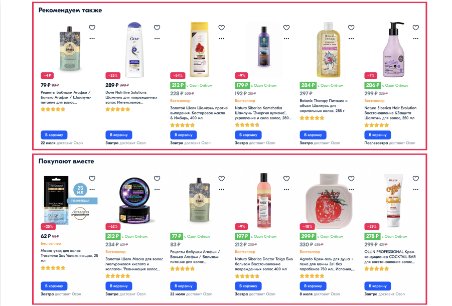452x306 pixels.
Task: Open more options for Золотой Шелк shampoo
Action: [221, 39]
